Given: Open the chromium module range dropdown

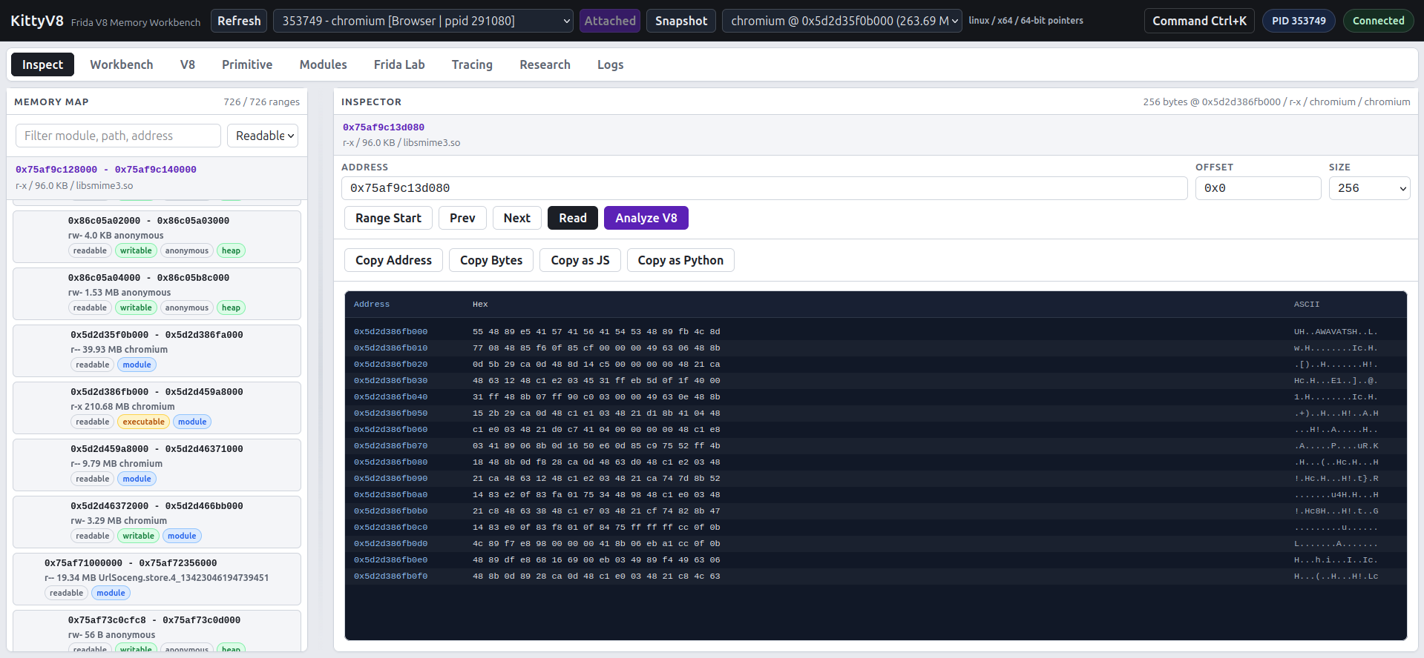Looking at the screenshot, I should tap(842, 21).
